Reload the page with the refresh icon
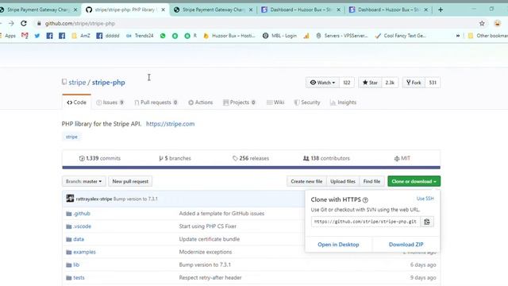Viewport: 508px width, 286px height. [24, 23]
